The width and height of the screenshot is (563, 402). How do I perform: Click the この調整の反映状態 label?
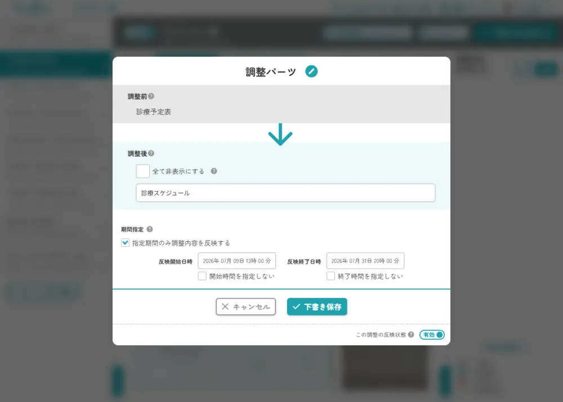point(381,335)
